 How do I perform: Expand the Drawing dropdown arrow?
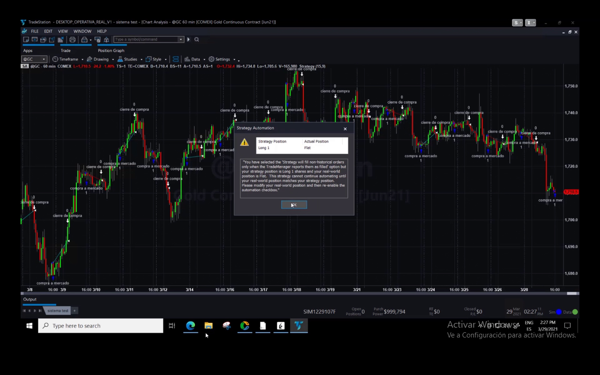point(113,60)
